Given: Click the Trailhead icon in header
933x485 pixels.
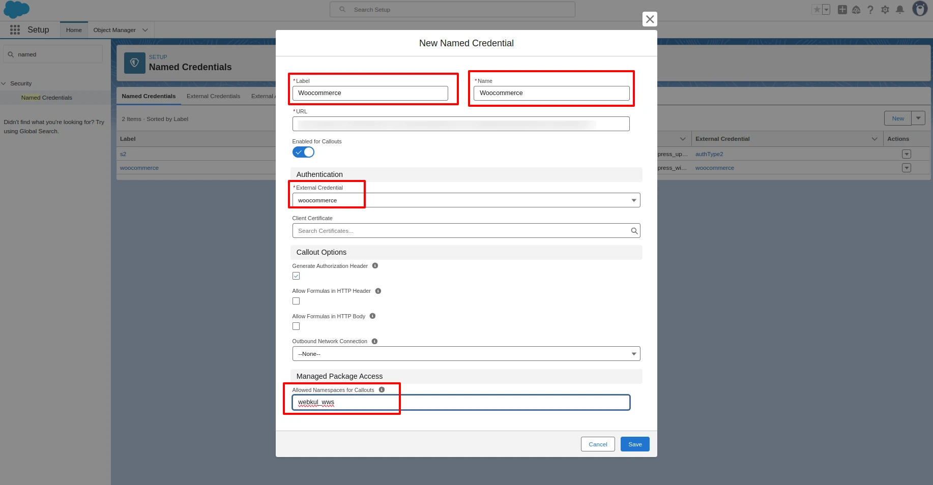Looking at the screenshot, I should 856,9.
